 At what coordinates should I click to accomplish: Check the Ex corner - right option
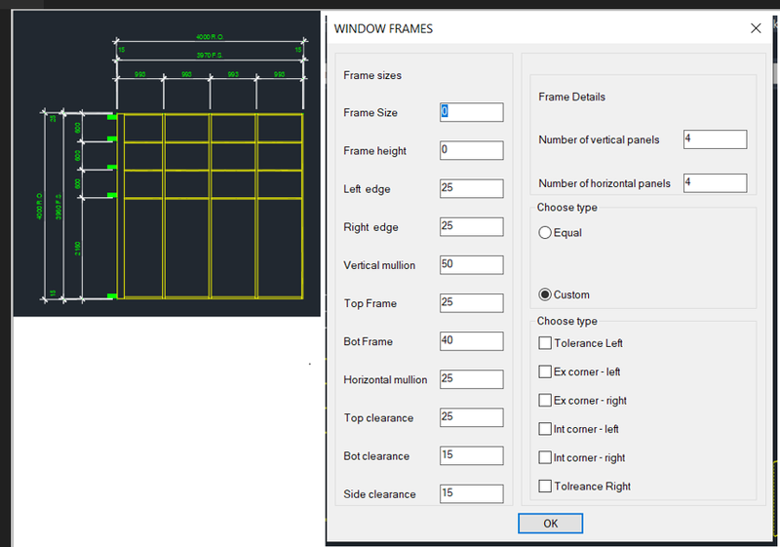pyautogui.click(x=545, y=401)
